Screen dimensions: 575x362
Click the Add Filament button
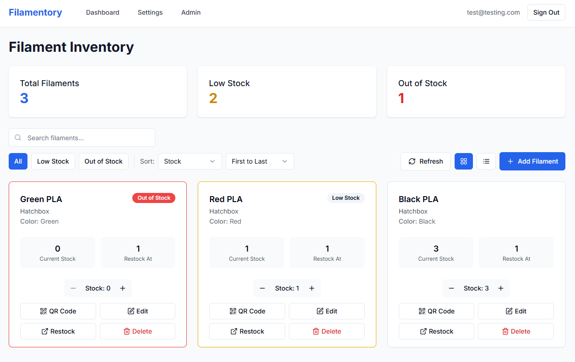click(532, 161)
